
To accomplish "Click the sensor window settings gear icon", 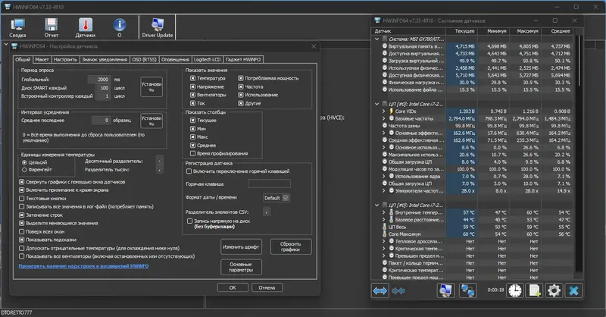I will [x=554, y=290].
